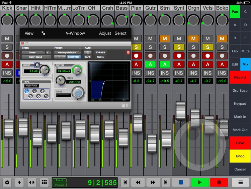This screenshot has height=189, width=251.
Task: Go to start of session
Action: tap(125, 182)
